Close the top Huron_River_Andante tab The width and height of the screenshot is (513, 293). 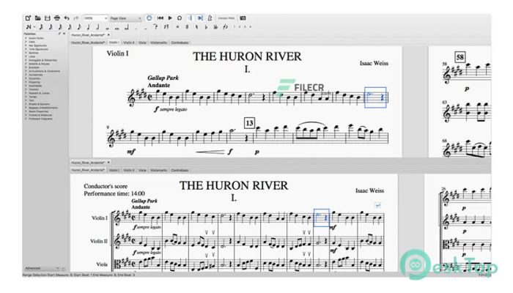tap(108, 34)
